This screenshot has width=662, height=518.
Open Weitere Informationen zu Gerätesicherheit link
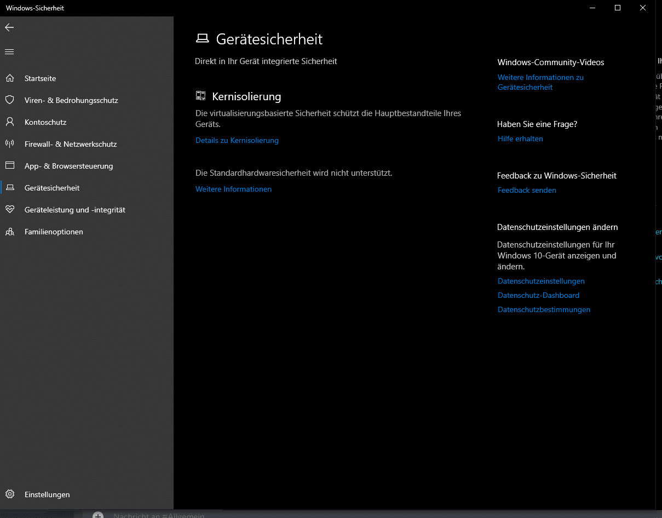(x=540, y=82)
